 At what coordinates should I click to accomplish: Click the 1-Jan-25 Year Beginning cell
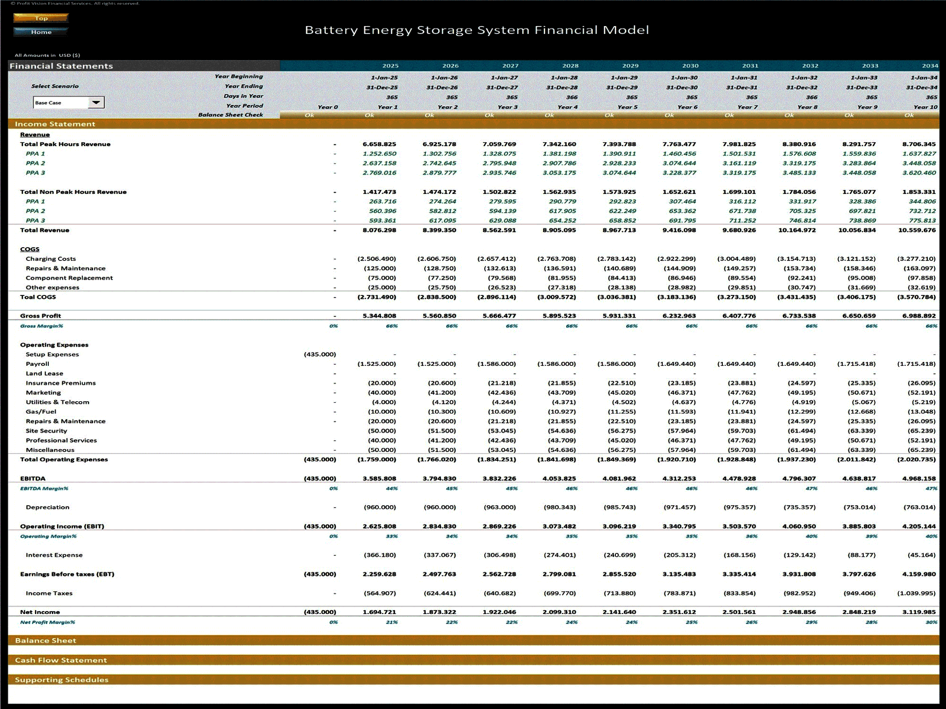coord(384,77)
